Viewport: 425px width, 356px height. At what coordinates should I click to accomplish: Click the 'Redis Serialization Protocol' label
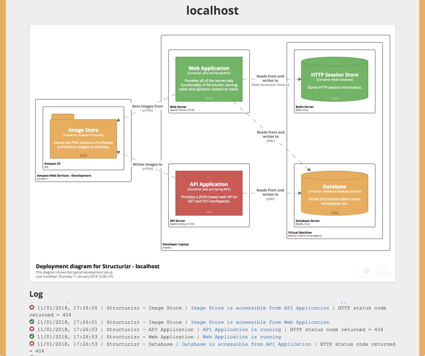coord(271,85)
